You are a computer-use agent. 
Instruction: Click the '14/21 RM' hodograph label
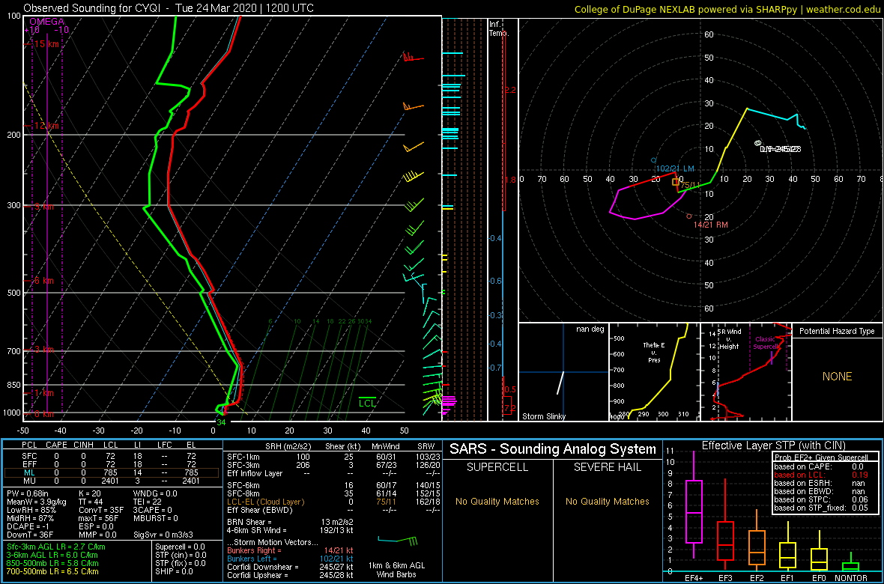(711, 225)
